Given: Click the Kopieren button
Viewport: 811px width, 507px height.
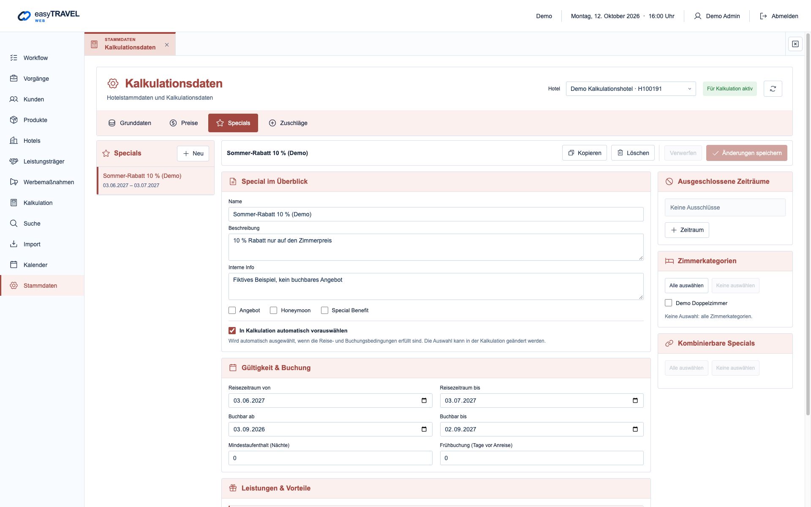Looking at the screenshot, I should coord(585,153).
